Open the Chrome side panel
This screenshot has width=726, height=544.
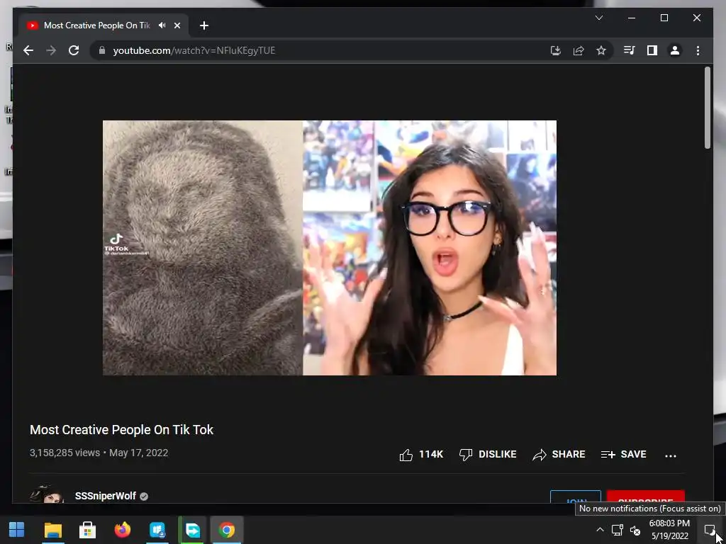(x=652, y=50)
